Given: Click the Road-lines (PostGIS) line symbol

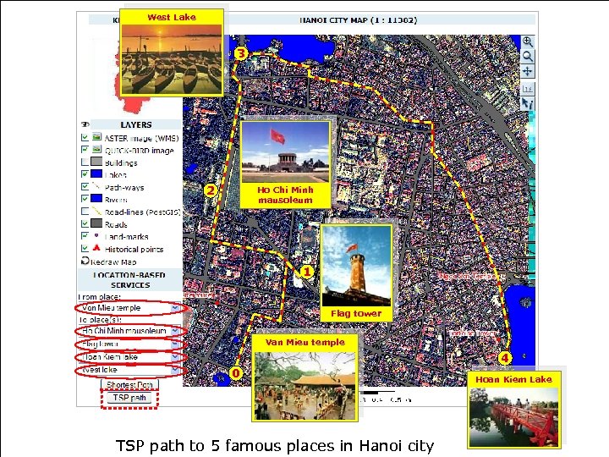Looking at the screenshot, I should pos(96,211).
